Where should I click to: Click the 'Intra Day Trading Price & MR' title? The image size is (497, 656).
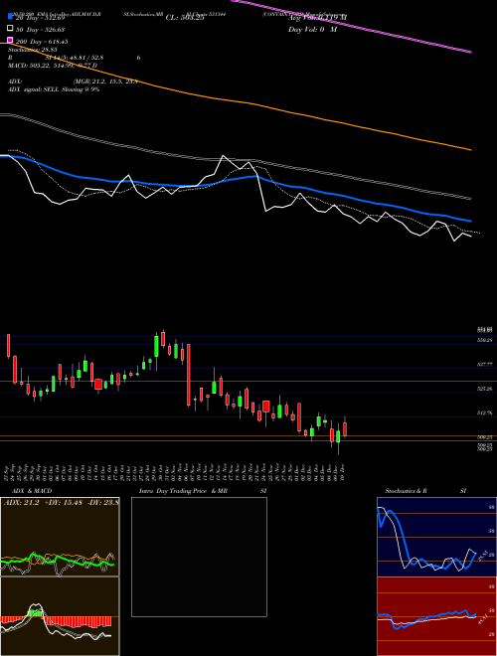pos(183,491)
